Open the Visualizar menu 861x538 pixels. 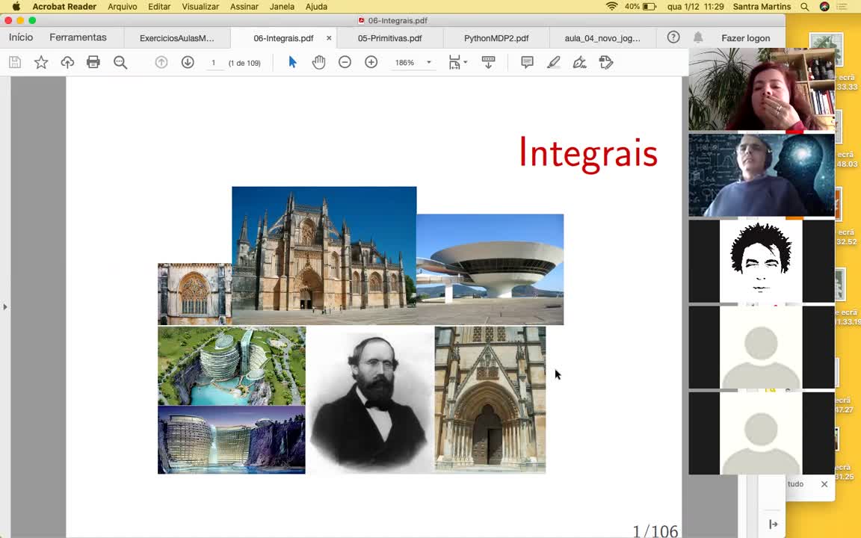click(x=200, y=6)
